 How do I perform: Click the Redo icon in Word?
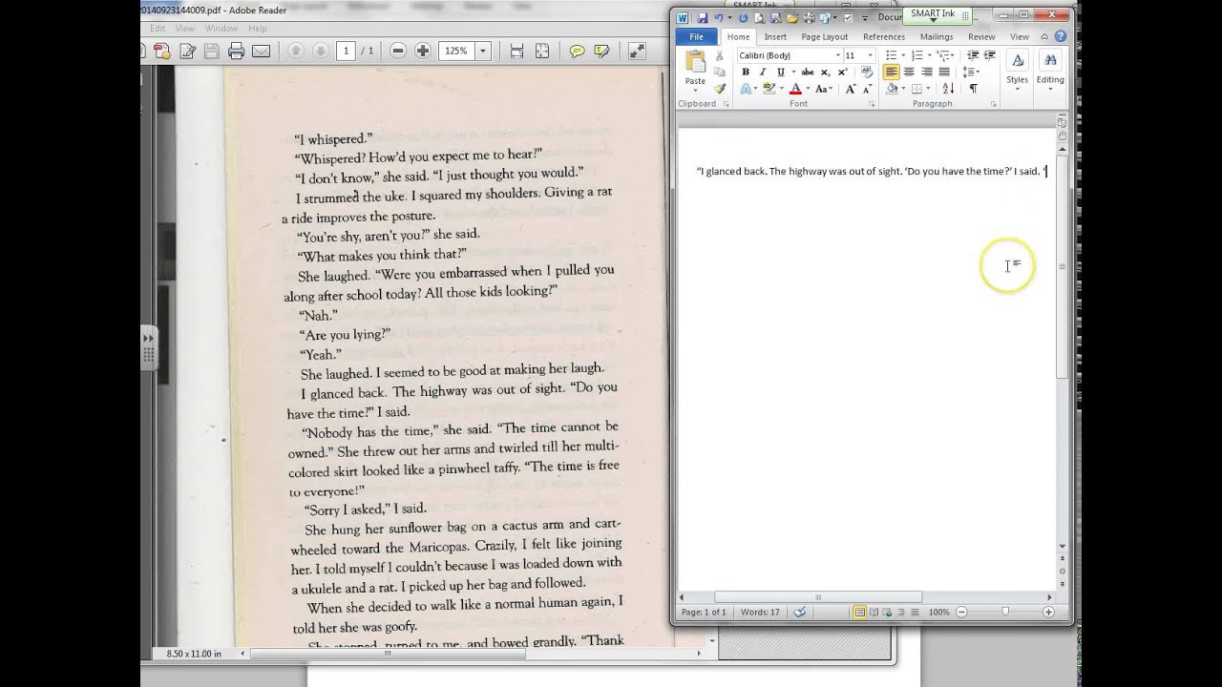(x=743, y=17)
